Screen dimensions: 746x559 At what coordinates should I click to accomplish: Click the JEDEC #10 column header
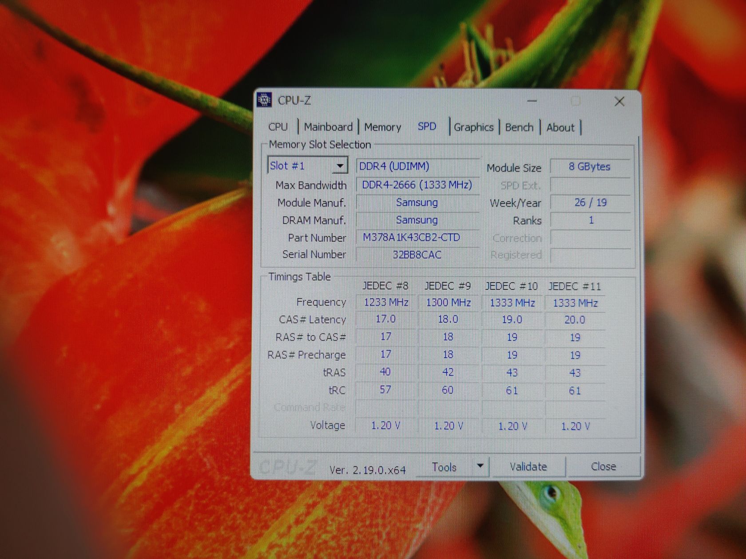tap(512, 286)
